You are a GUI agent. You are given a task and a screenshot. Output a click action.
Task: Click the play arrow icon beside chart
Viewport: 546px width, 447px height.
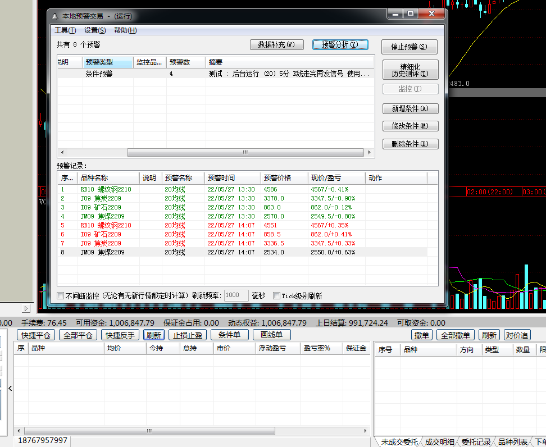pyautogui.click(x=26, y=308)
